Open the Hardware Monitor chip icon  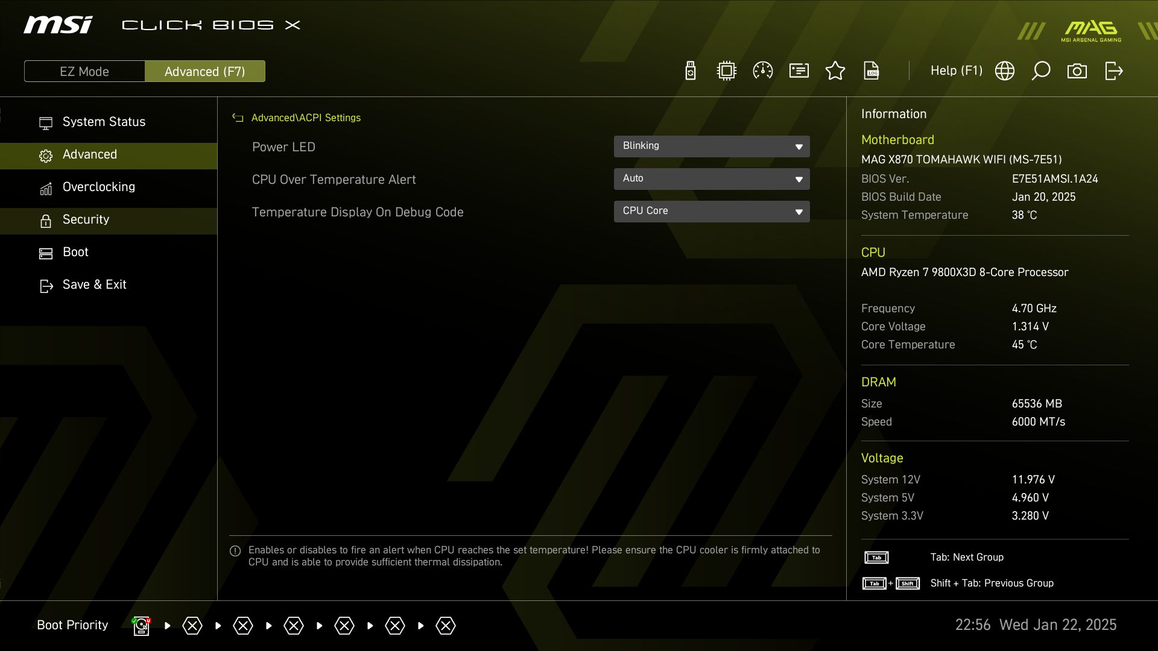726,71
